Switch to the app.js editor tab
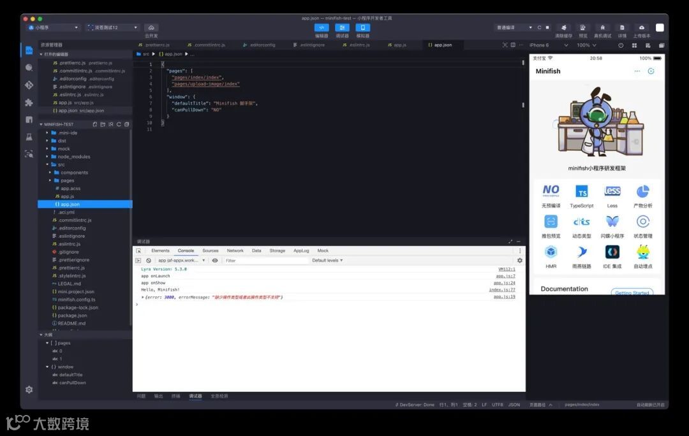 (x=397, y=45)
